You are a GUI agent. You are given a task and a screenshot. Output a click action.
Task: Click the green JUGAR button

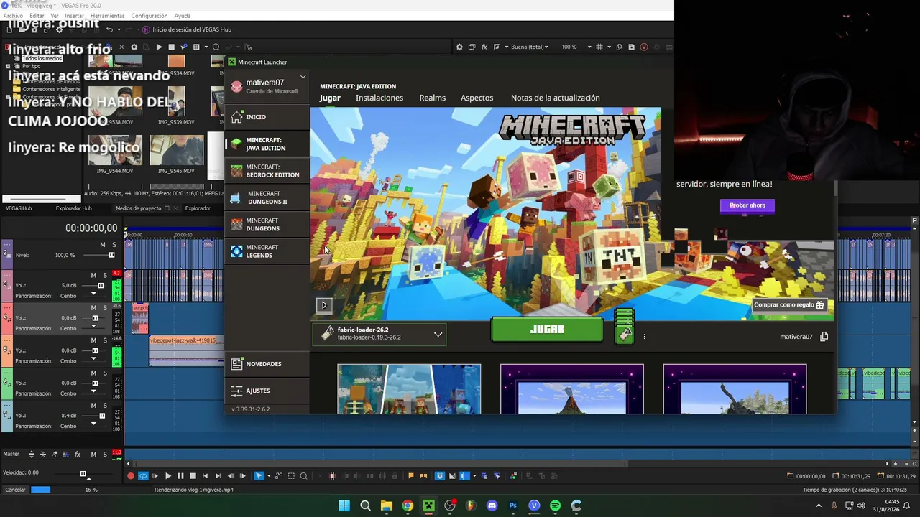pyautogui.click(x=547, y=329)
